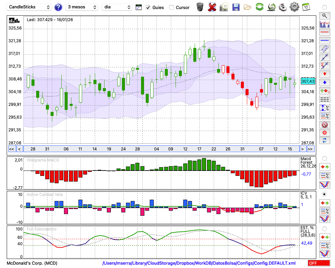Refresh data with green circular arrows icon

coord(259,7)
